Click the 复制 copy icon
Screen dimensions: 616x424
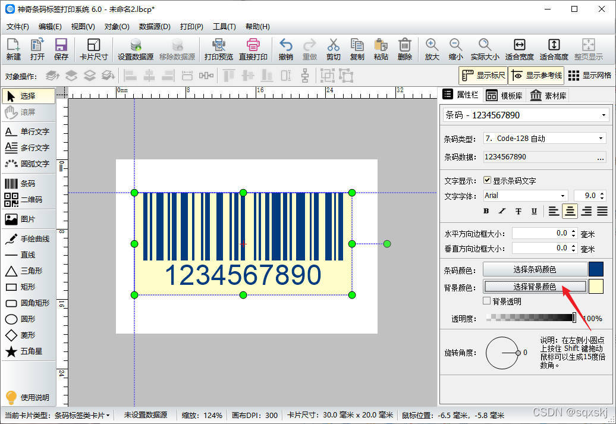click(357, 49)
